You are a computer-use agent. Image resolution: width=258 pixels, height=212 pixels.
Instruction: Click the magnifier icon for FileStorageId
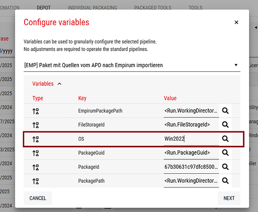point(225,125)
